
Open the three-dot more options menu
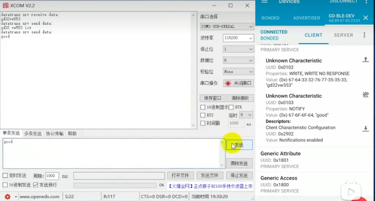tap(364, 35)
